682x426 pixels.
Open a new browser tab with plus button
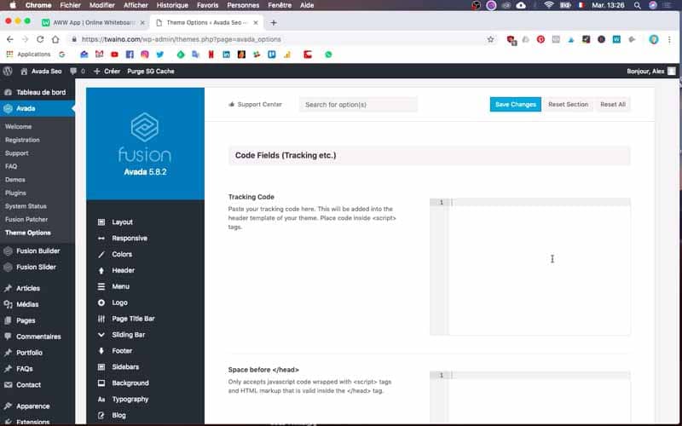point(274,23)
